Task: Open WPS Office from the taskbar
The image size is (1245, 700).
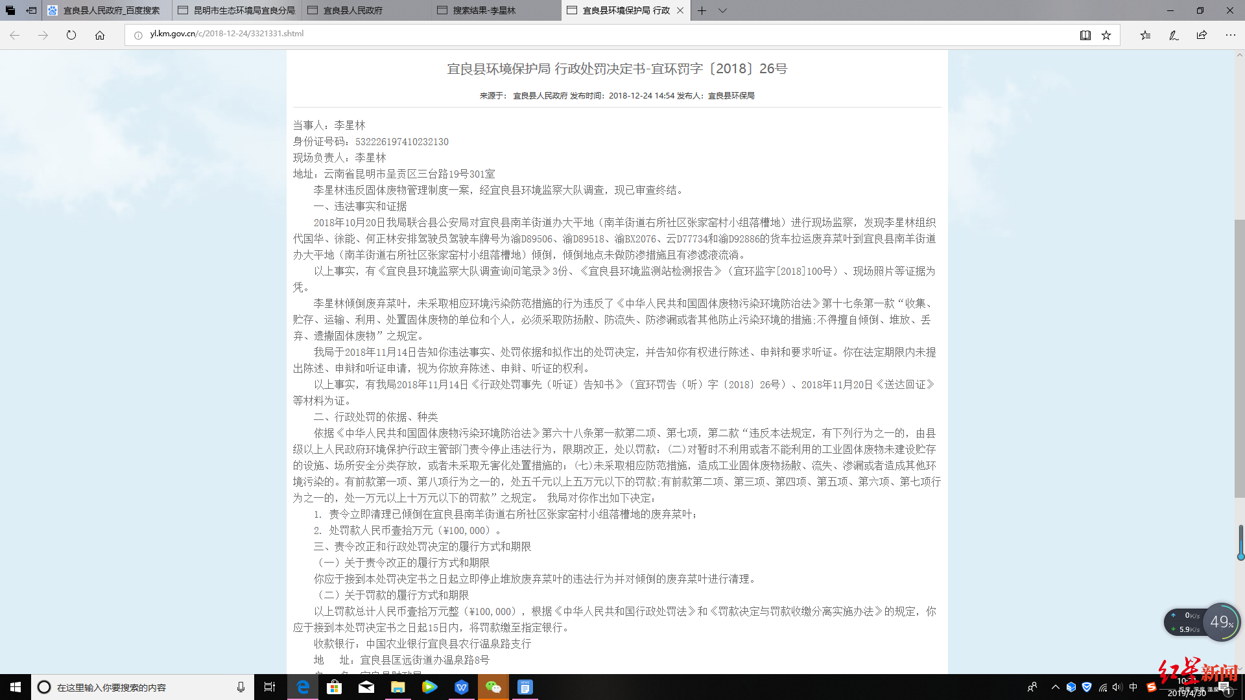Action: (x=462, y=687)
